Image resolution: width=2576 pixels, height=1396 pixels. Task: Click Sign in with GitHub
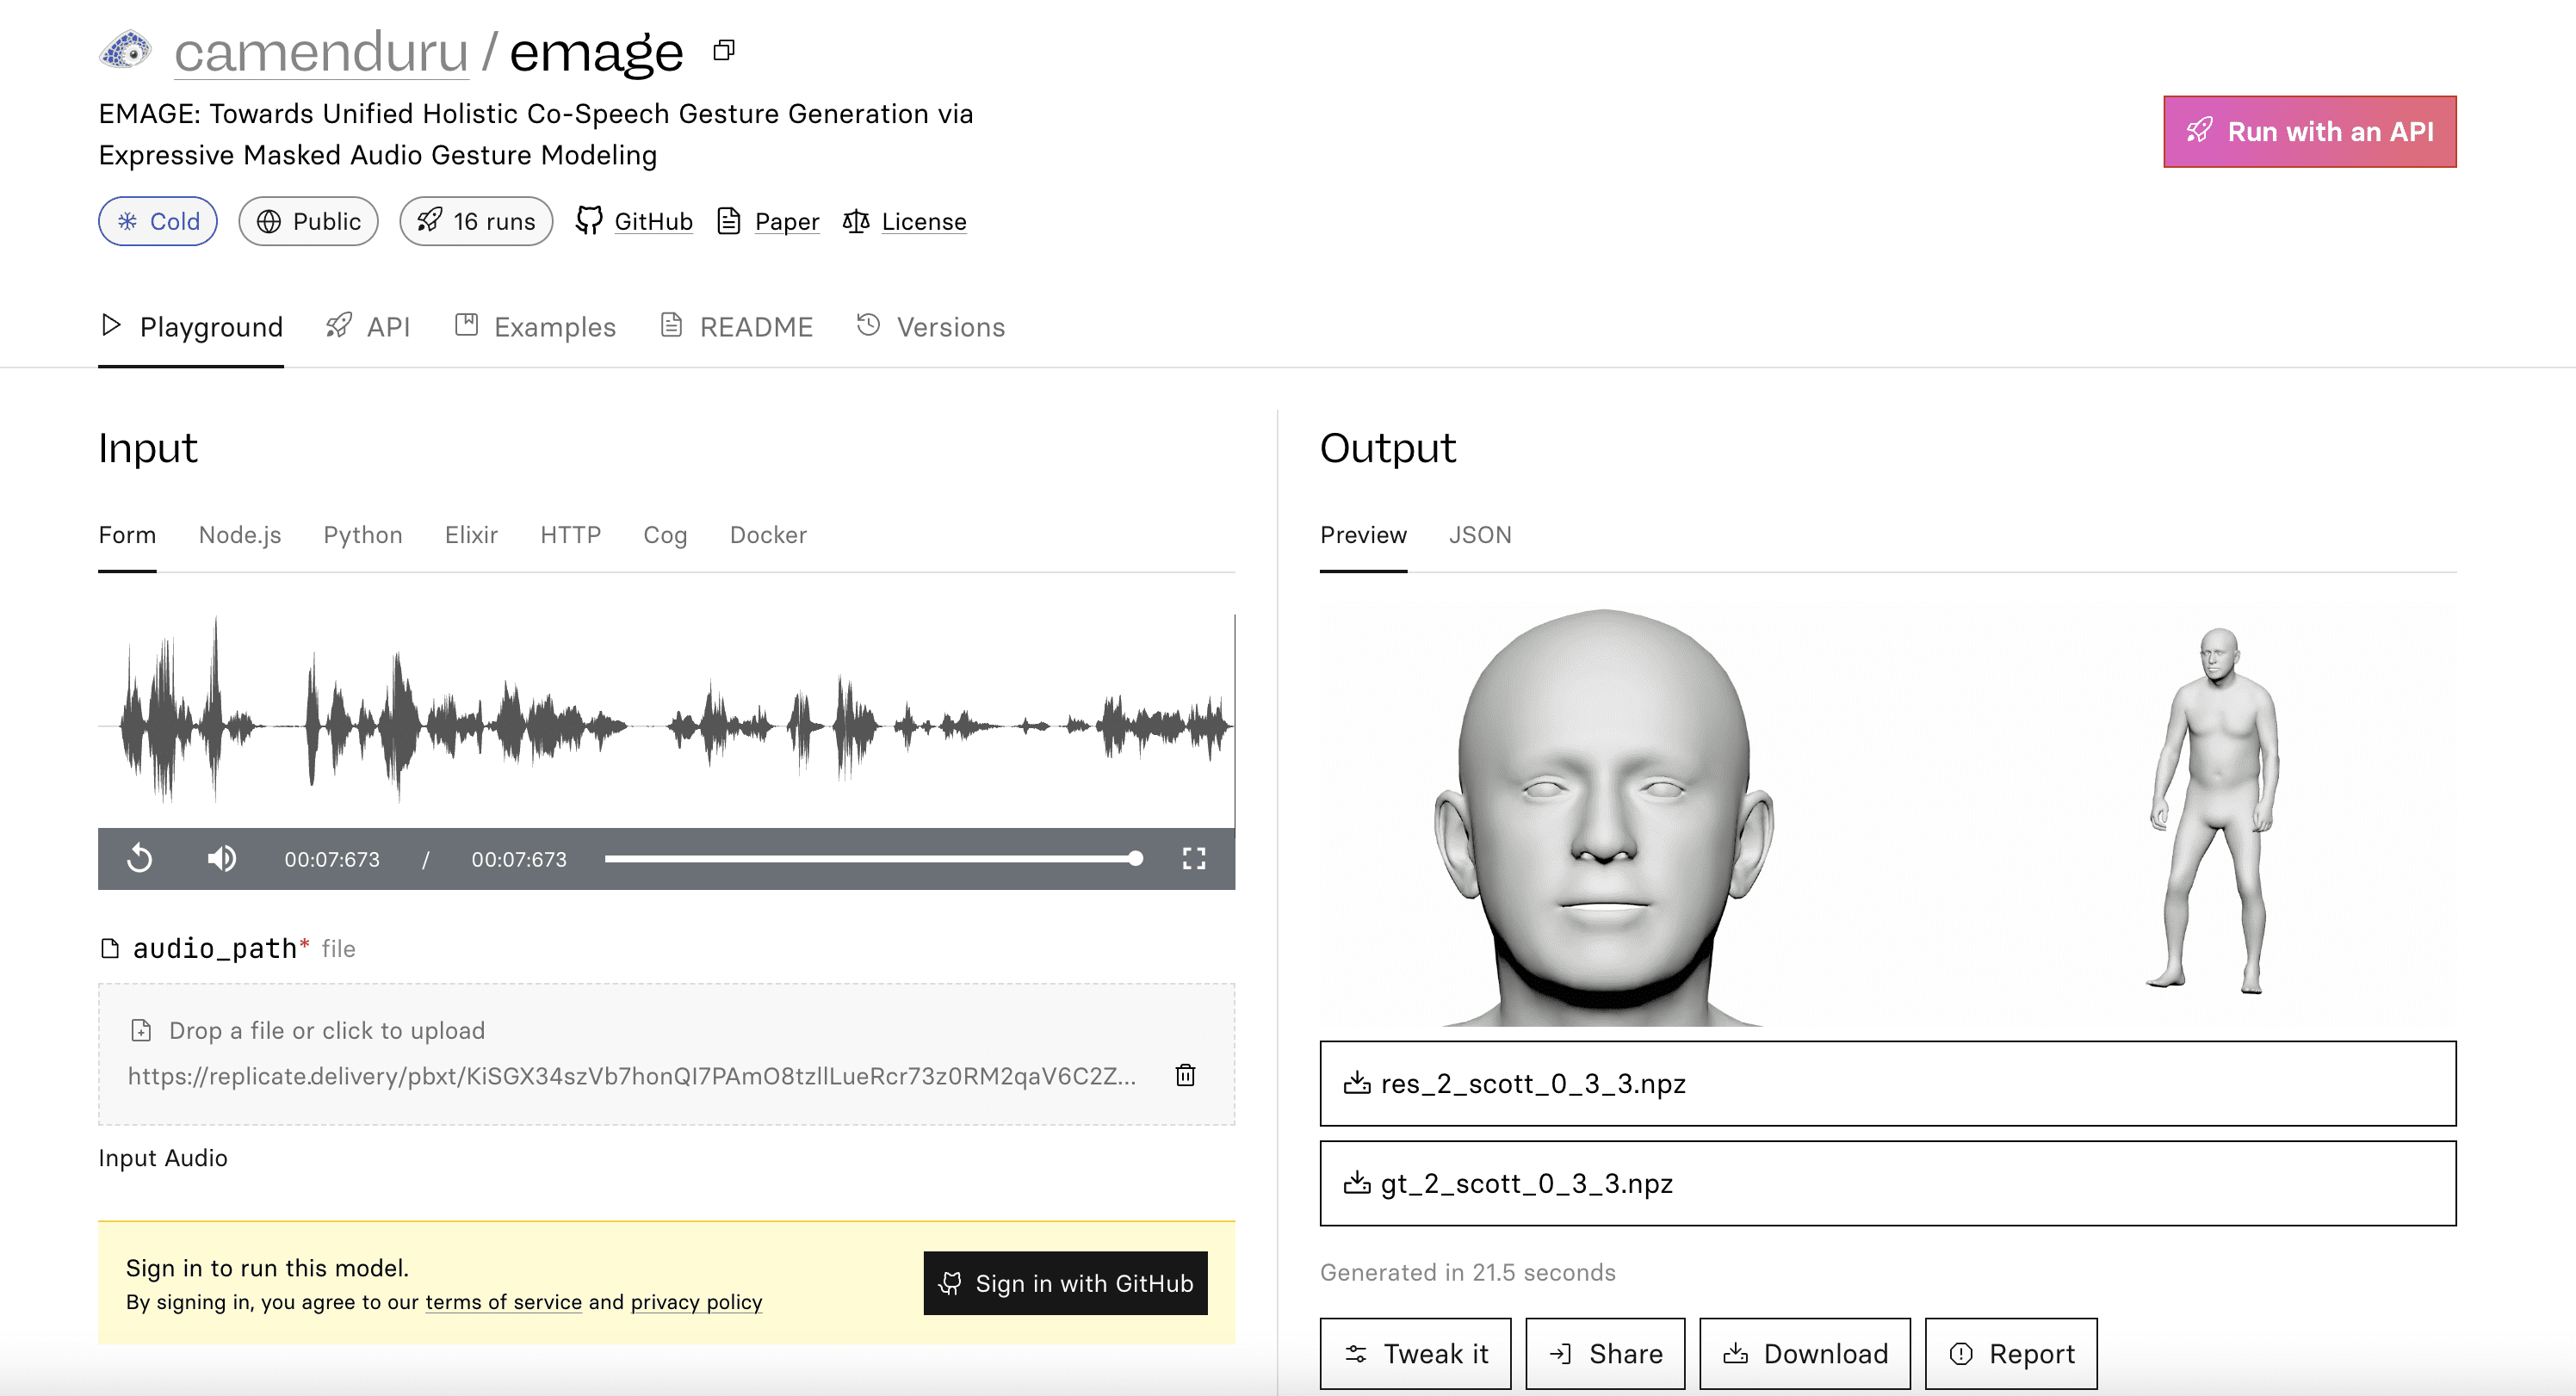coord(1065,1283)
